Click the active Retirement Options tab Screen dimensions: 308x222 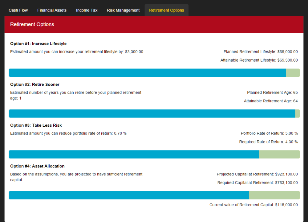point(166,10)
